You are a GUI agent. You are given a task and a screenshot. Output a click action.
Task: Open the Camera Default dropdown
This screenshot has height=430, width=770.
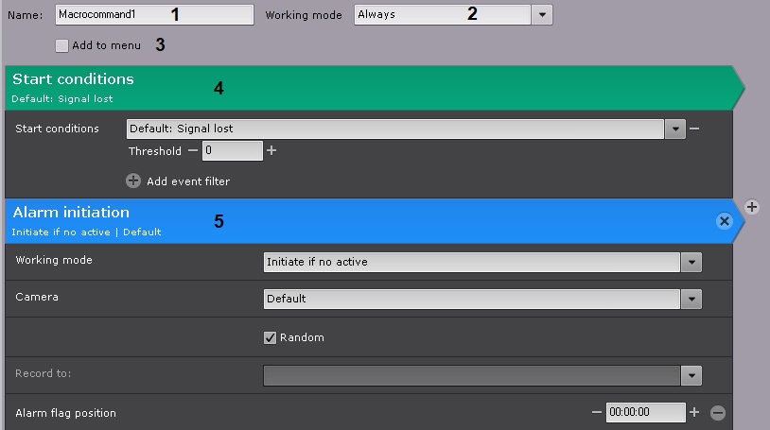click(x=691, y=299)
